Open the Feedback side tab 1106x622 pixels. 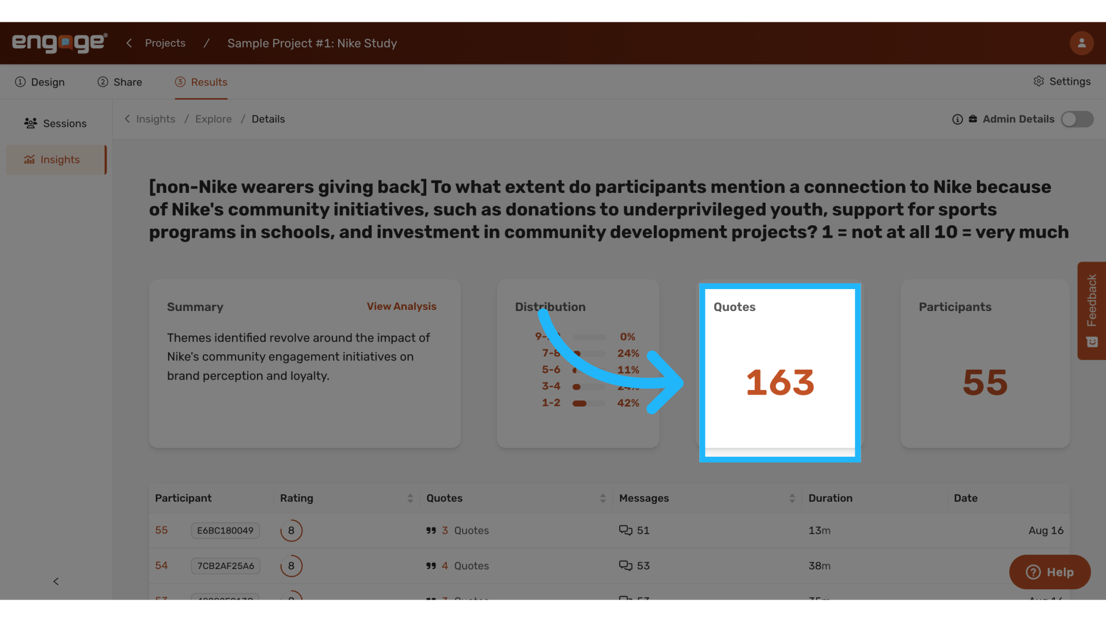[1092, 311]
